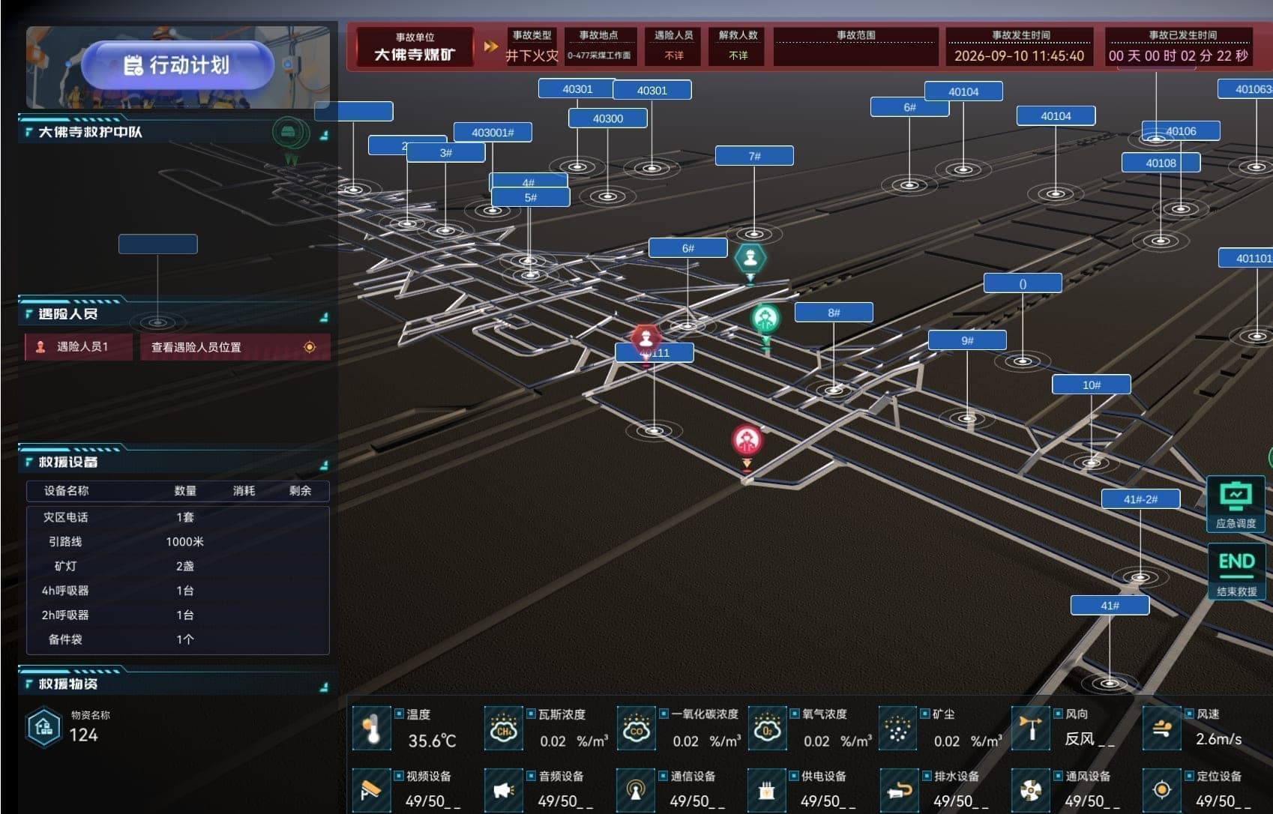The image size is (1273, 814).
Task: Click 查看遇险人员位置 button
Action: 235,347
